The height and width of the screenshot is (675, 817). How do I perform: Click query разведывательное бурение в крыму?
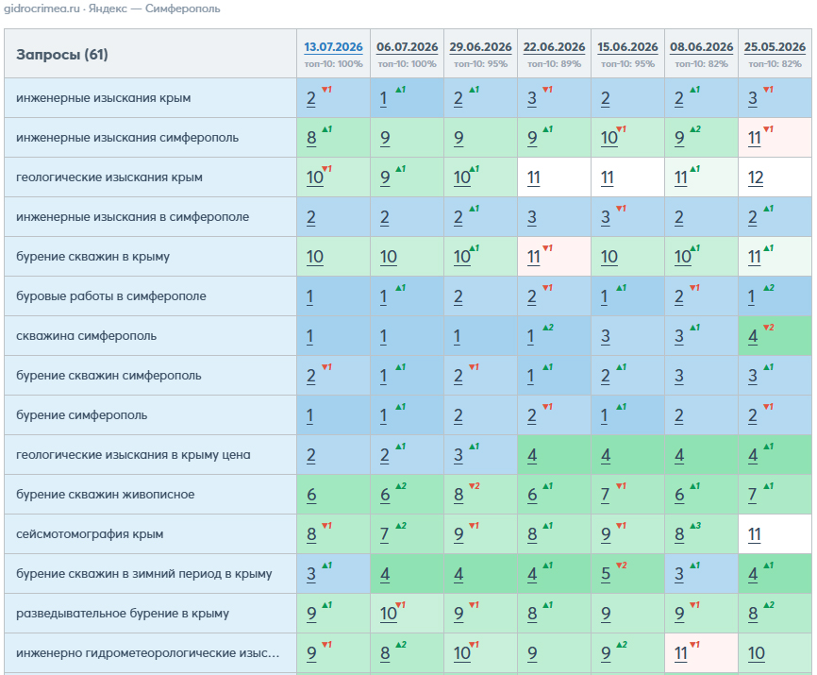coord(123,613)
